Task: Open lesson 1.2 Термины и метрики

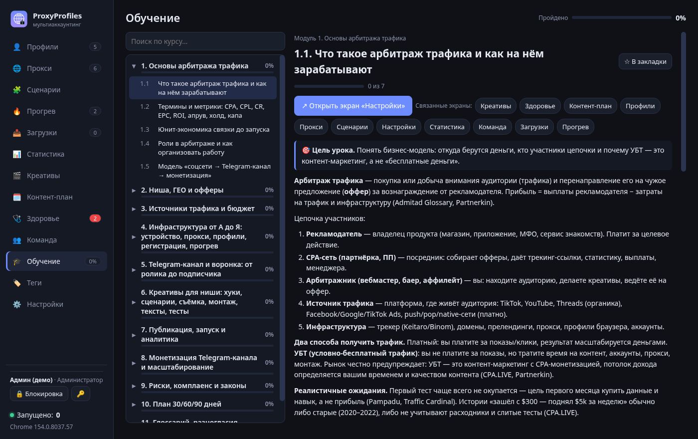Action: click(203, 111)
